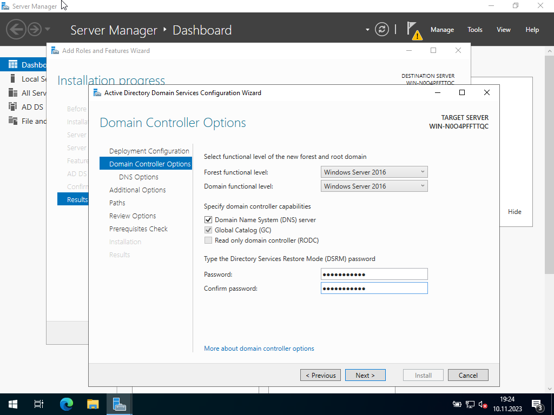554x415 pixels.
Task: Click the Server Manager forward arrow
Action: point(35,29)
